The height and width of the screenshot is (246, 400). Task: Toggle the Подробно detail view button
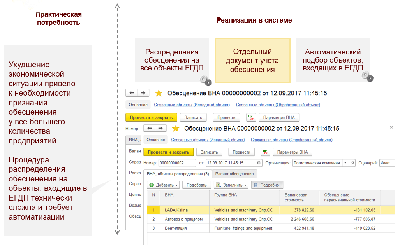(x=267, y=185)
